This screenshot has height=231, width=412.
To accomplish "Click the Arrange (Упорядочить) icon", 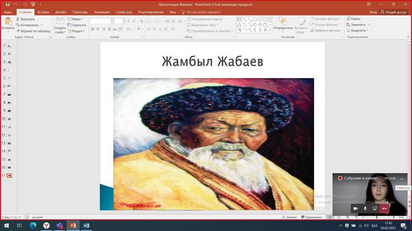I will pos(283,22).
